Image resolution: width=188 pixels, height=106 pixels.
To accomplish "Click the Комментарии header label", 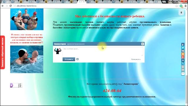I will click(x=60, y=44).
